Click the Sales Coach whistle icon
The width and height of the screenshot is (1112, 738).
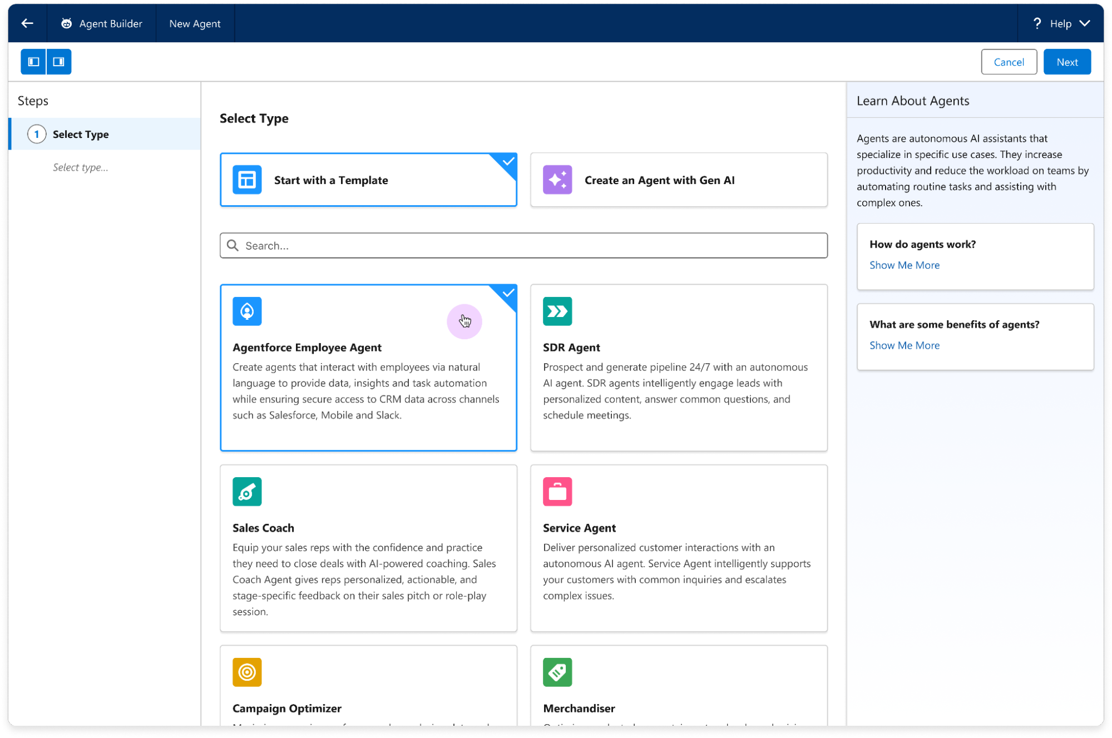pos(247,492)
